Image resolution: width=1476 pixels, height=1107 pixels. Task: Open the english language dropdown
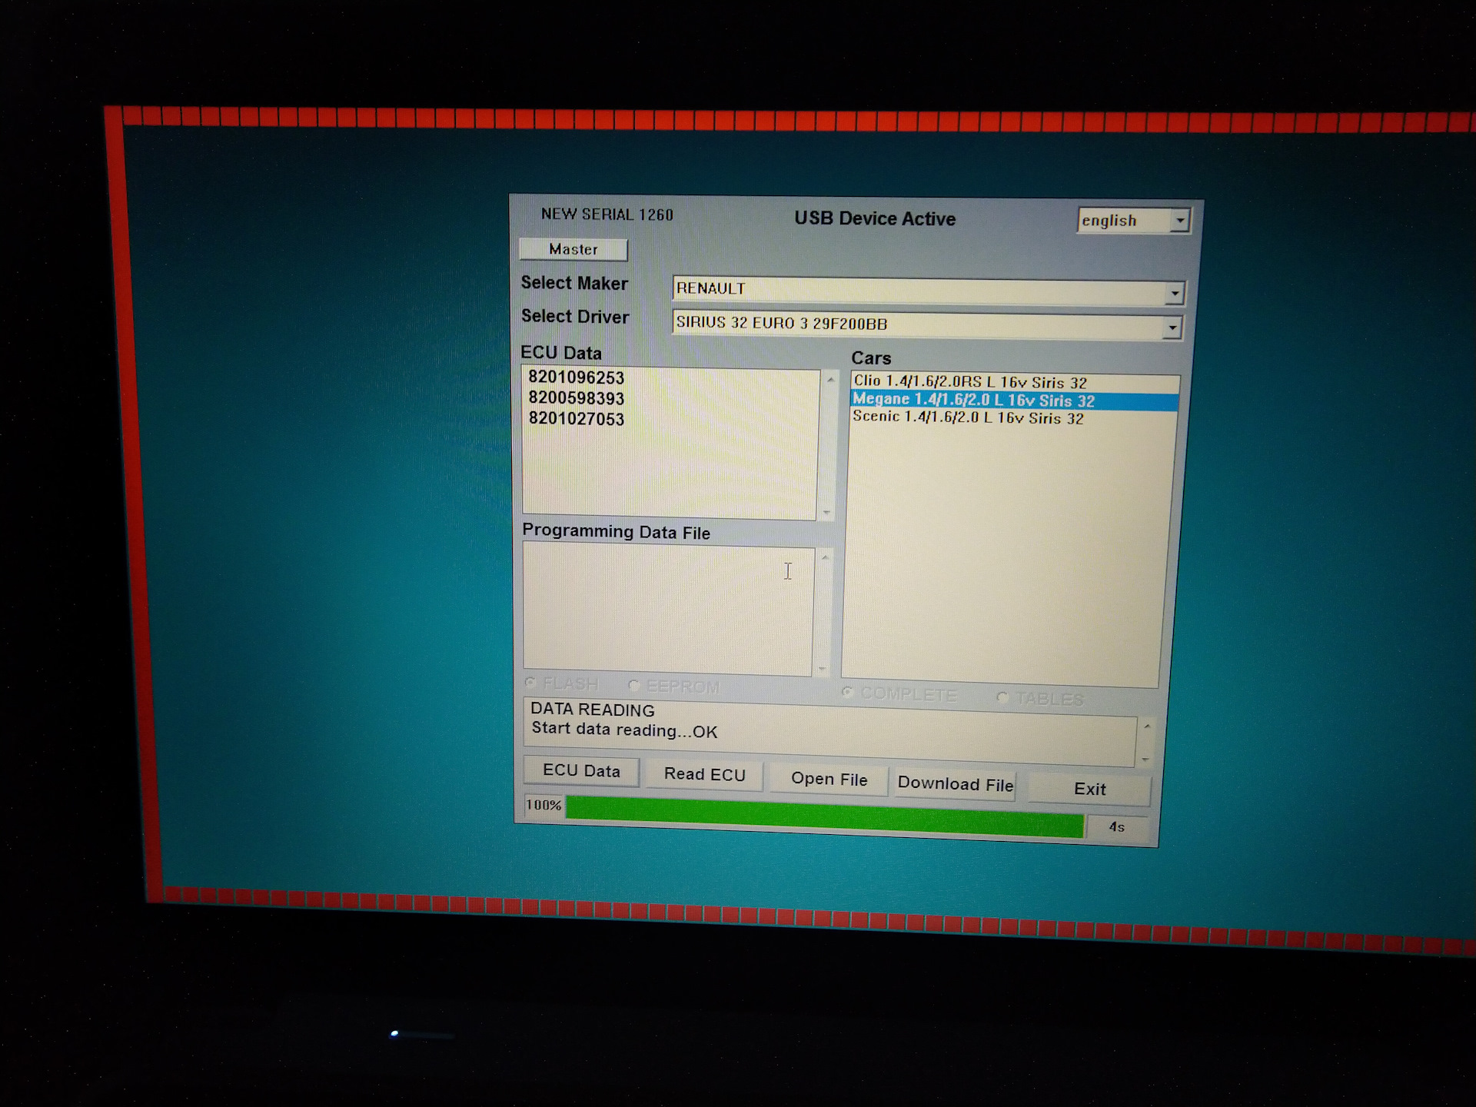1179,221
